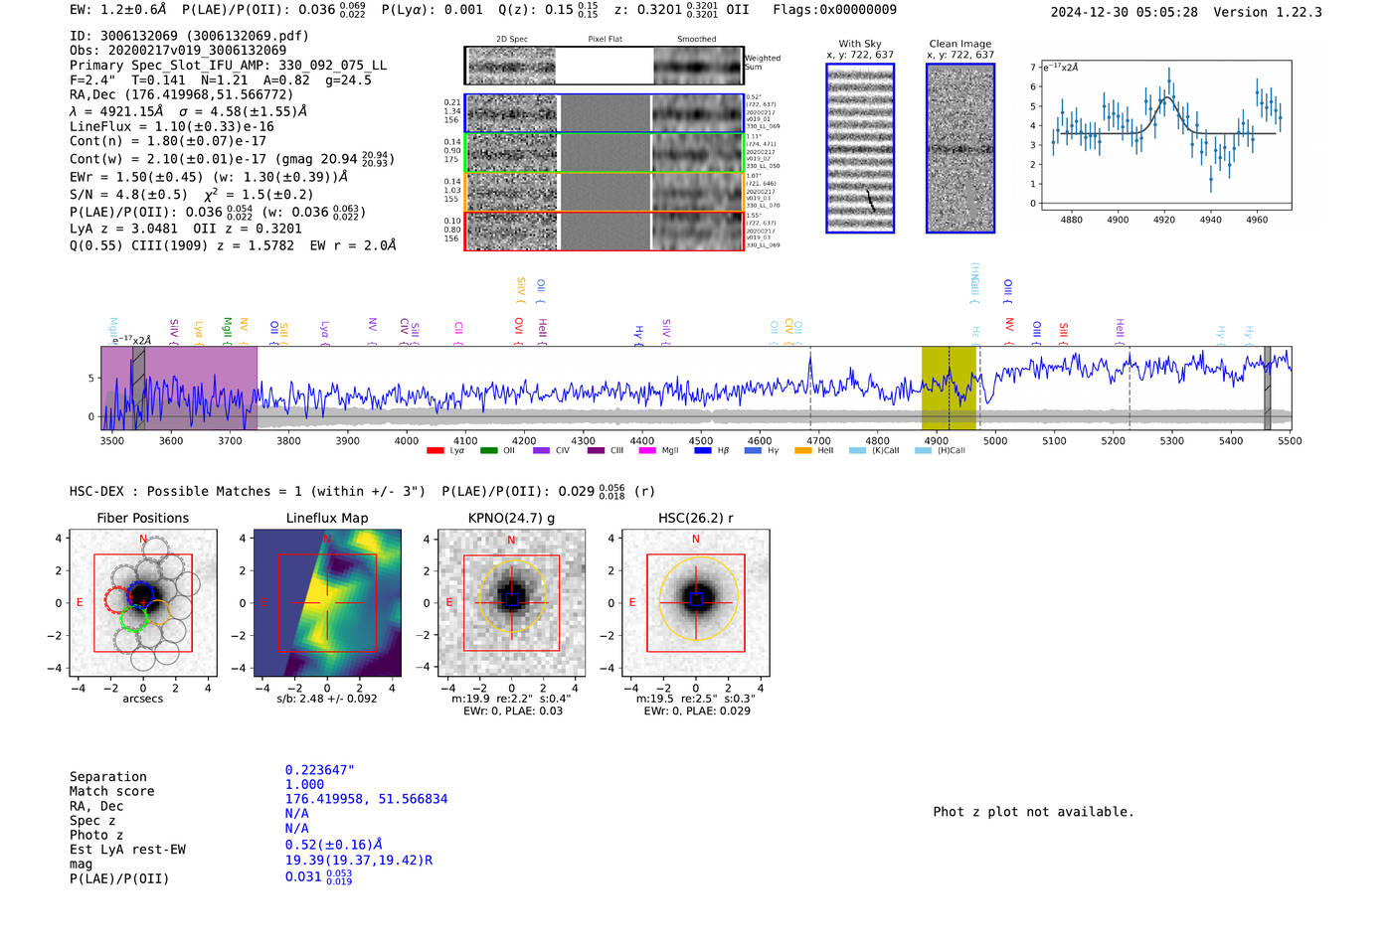Click the '0.52(±0.16)Å' rest-EW value

(x=333, y=845)
